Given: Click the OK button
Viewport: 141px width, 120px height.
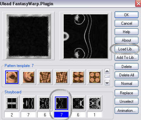Looking at the screenshot, I should pyautogui.click(x=126, y=15).
